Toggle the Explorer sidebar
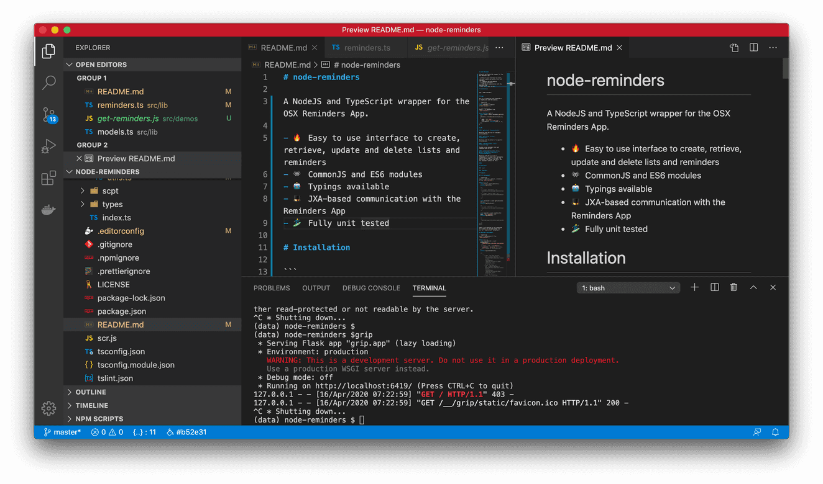The width and height of the screenshot is (823, 484). click(x=48, y=52)
